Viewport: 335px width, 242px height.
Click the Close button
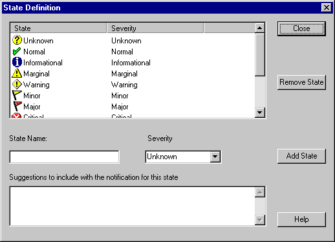301,28
